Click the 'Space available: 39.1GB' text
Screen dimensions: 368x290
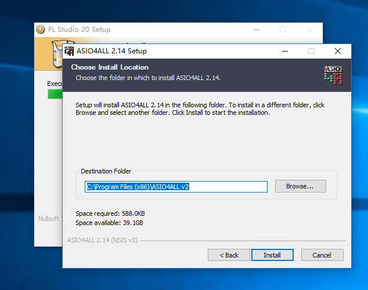pyautogui.click(x=109, y=223)
